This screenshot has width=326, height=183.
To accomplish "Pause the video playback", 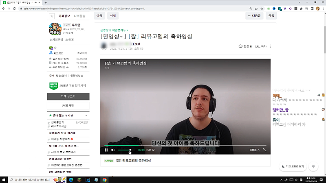I will [106, 150].
